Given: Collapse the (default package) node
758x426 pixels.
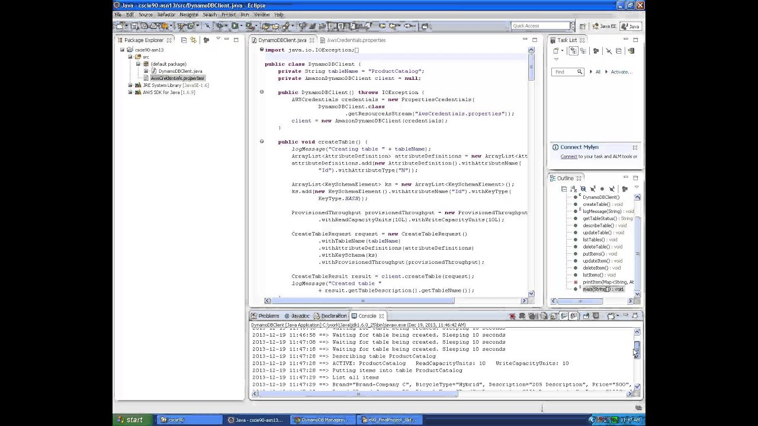Looking at the screenshot, I should (x=138, y=64).
